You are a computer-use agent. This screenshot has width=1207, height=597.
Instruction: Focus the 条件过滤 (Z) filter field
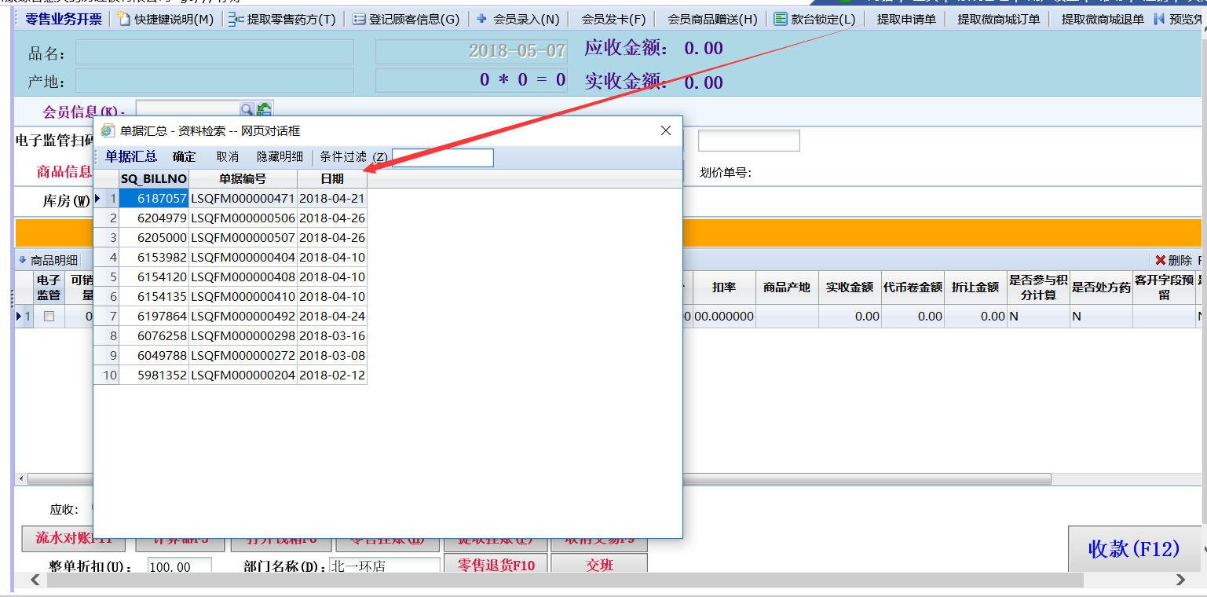pyautogui.click(x=443, y=158)
